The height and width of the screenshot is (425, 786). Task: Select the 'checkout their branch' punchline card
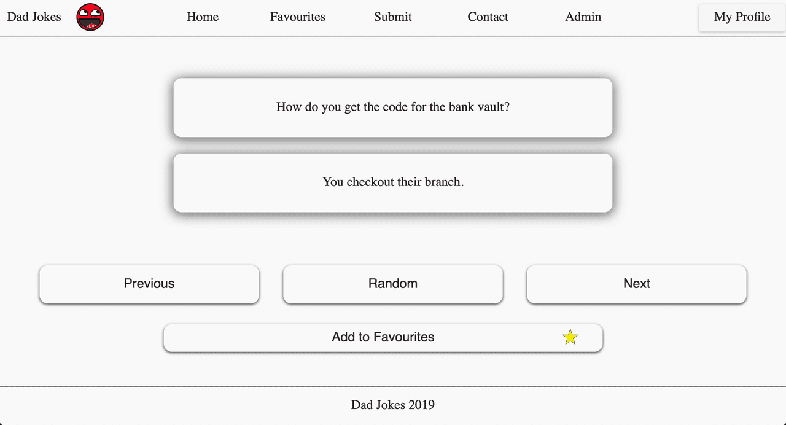click(x=393, y=182)
